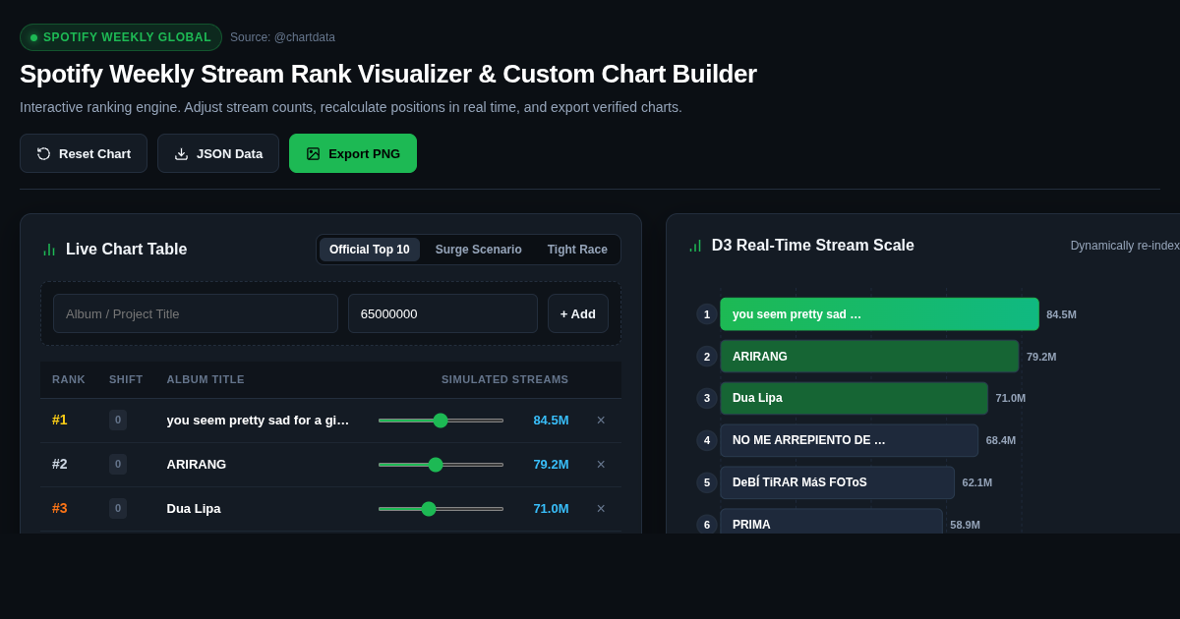
Task: Click the NO ME ARREPIENTO DE chart bar
Action: click(849, 440)
